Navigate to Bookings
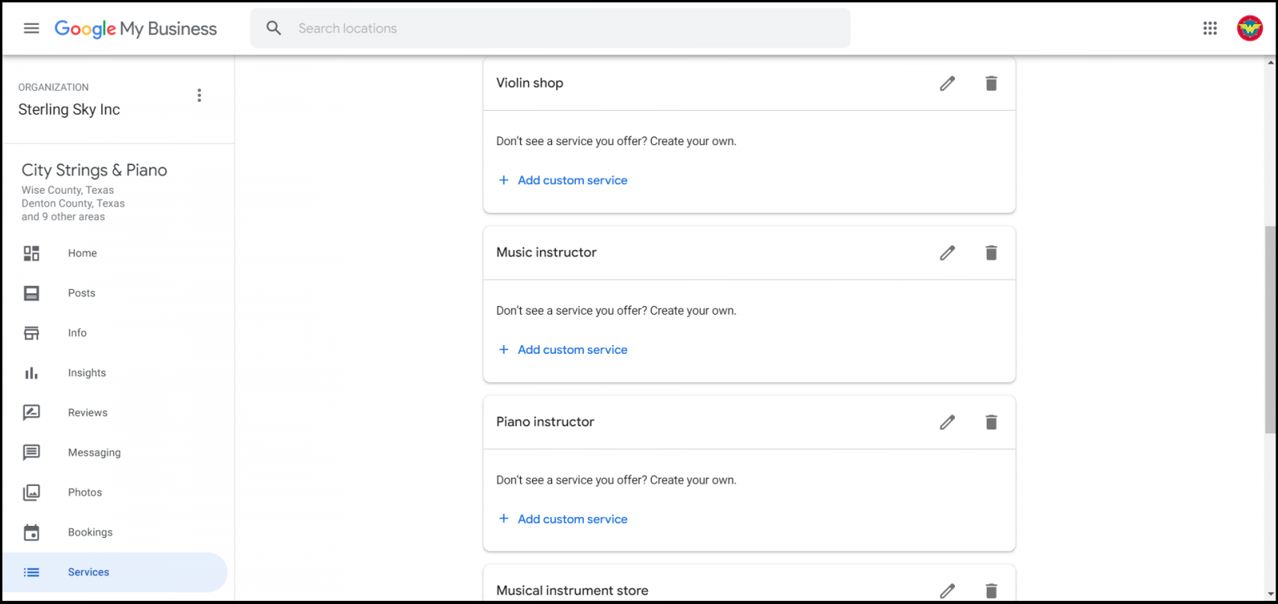Screen dimensions: 1278x604 coord(89,532)
